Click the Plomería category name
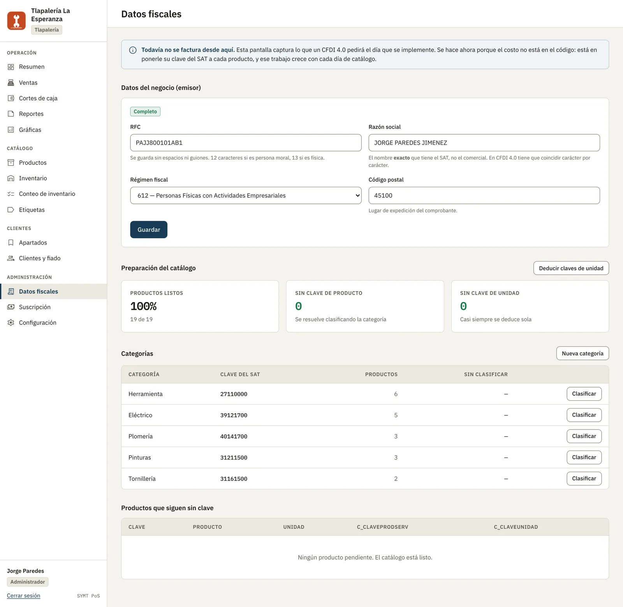623x607 pixels. [x=141, y=436]
